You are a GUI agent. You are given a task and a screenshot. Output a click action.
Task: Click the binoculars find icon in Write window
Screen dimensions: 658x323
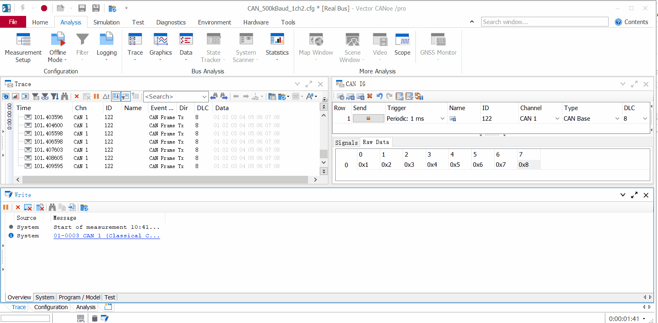52,208
